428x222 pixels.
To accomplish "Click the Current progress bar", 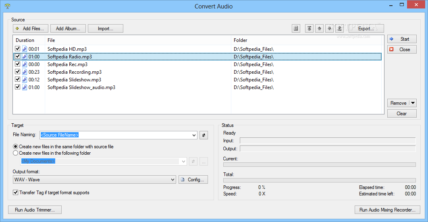I will point(319,165).
